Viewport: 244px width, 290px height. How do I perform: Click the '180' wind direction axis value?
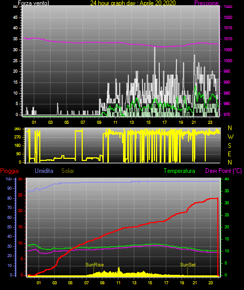click(x=17, y=146)
